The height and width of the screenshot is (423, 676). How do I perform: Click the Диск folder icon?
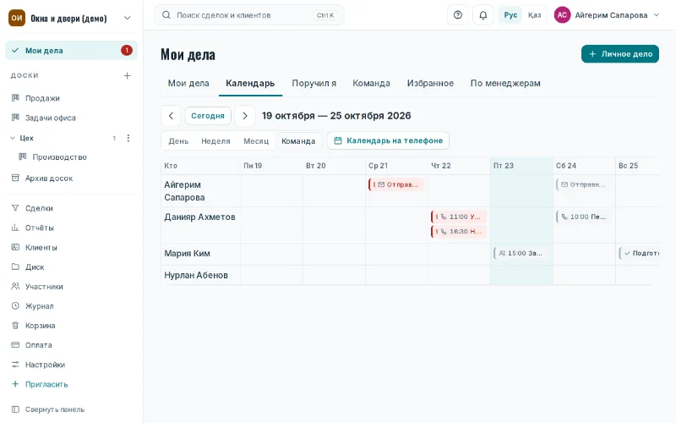coord(15,266)
